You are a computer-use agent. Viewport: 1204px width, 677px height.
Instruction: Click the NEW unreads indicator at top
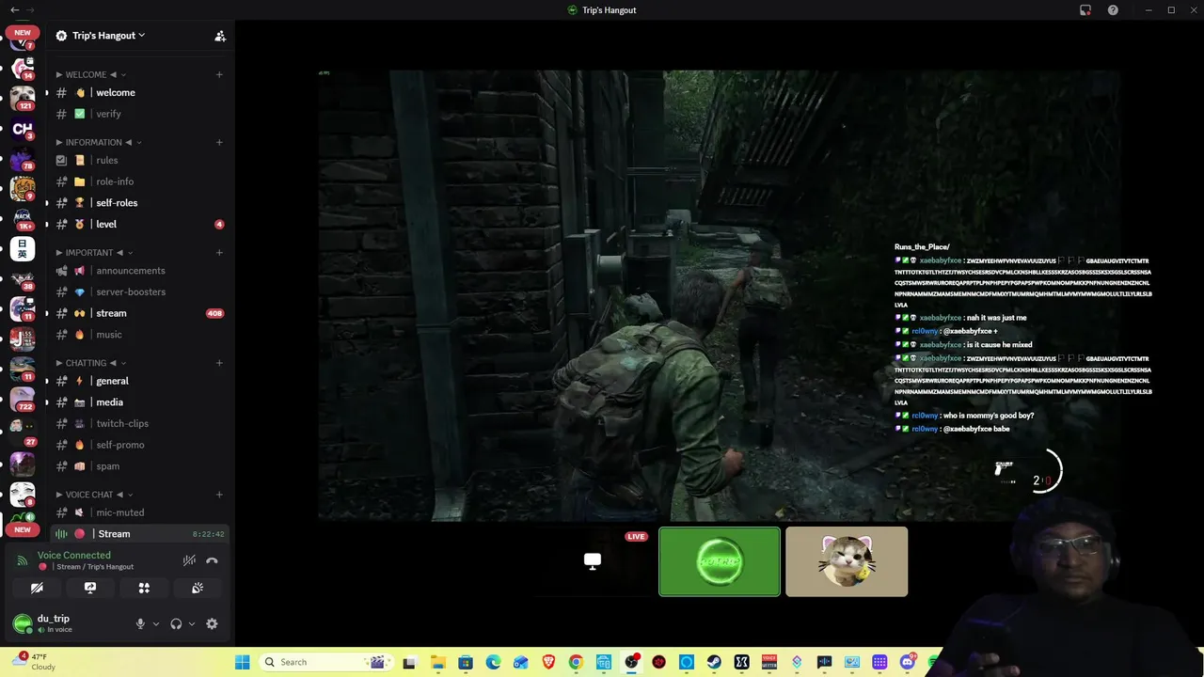[x=23, y=33]
